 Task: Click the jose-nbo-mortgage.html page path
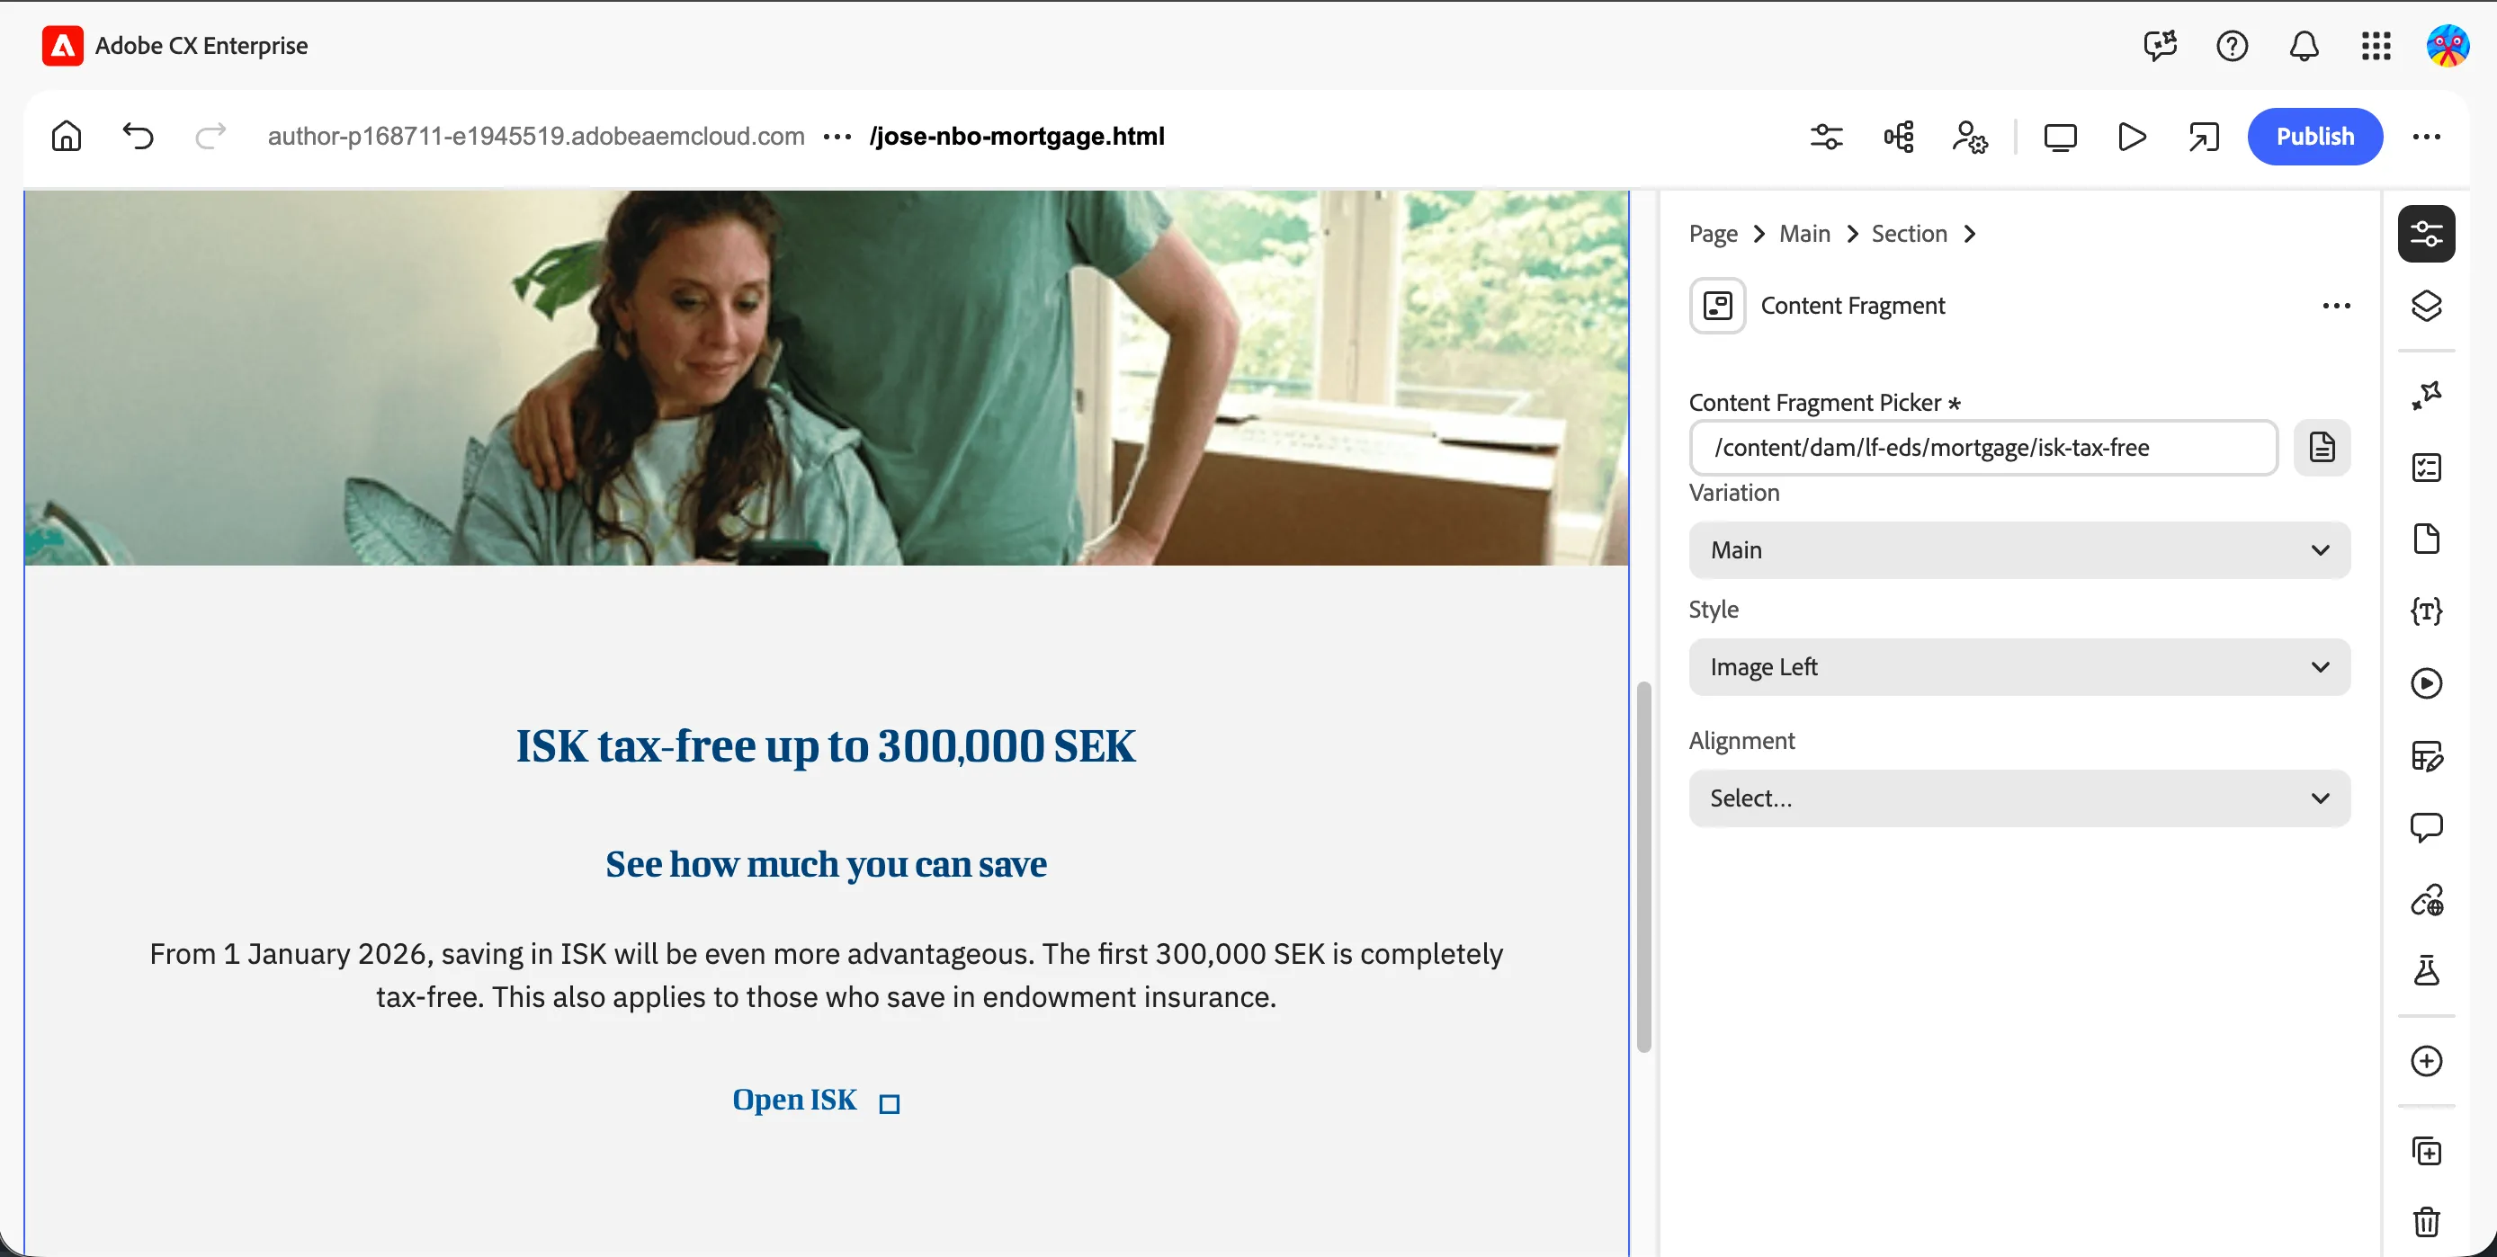coord(1016,136)
